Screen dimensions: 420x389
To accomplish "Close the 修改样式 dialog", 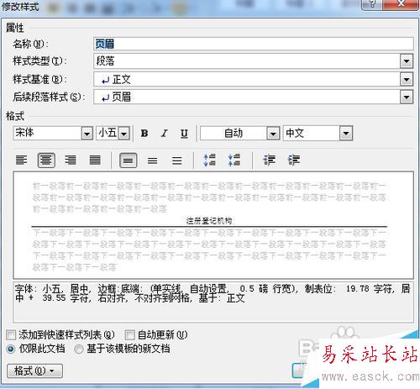I will coord(402,4).
